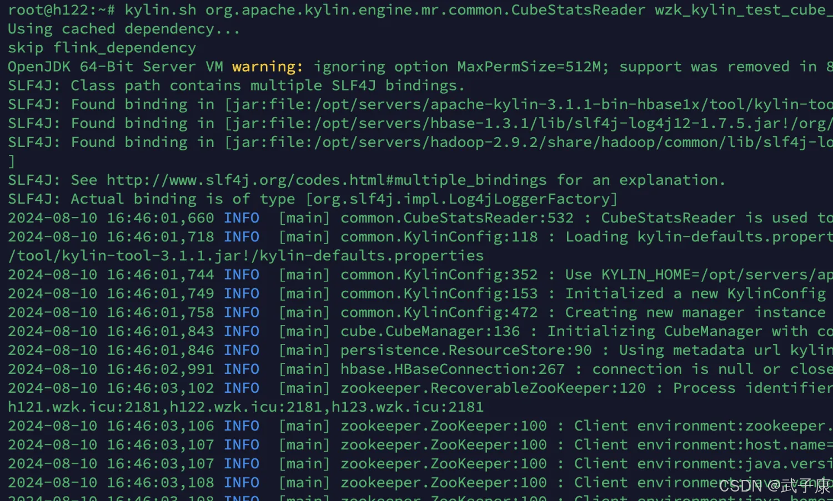This screenshot has height=501, width=833.
Task: Select the 'skip flink_dependency' line
Action: coord(102,48)
